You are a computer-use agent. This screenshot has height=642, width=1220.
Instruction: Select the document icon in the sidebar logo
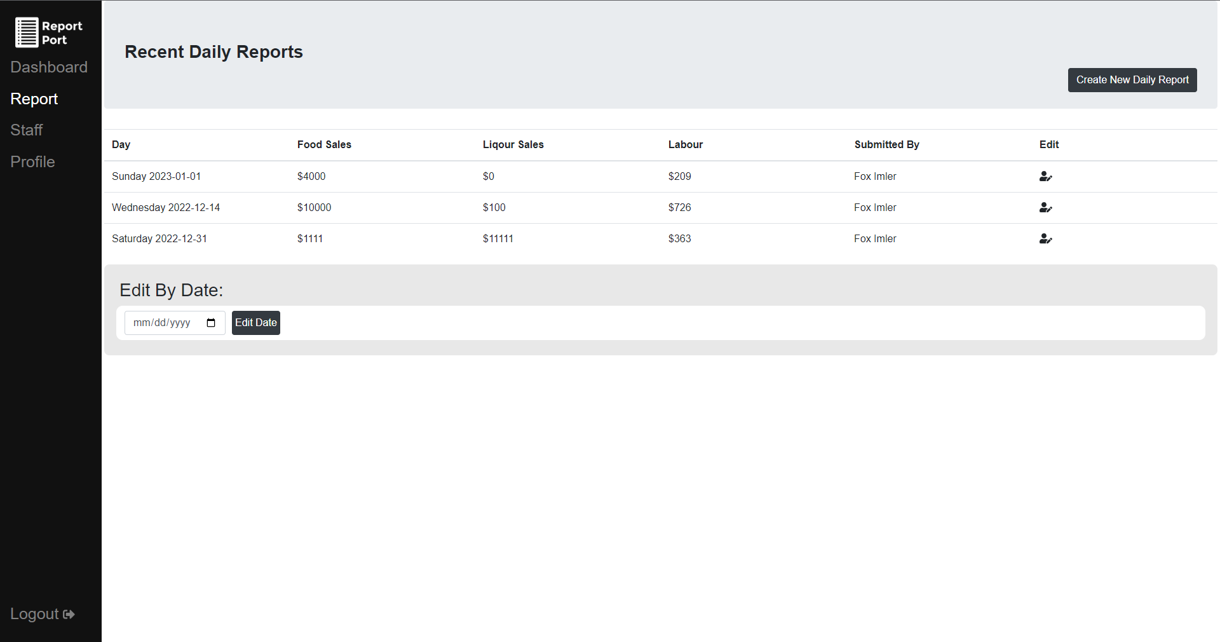click(x=25, y=32)
